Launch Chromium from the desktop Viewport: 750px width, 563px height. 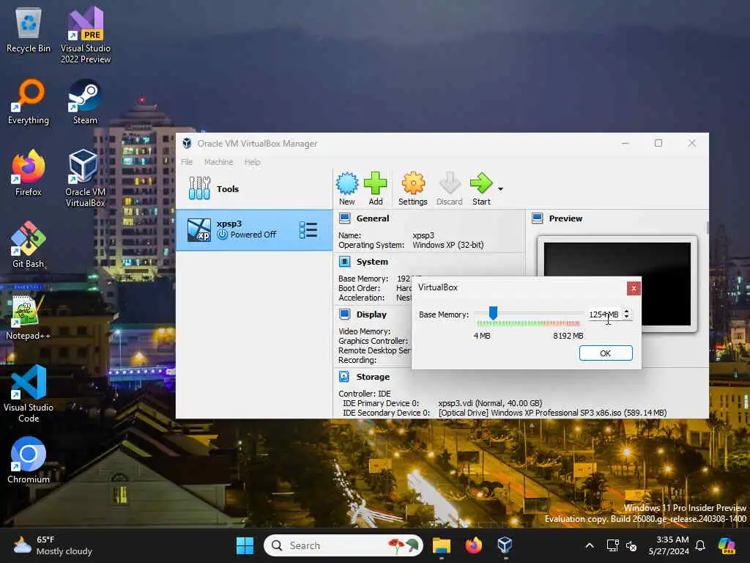(29, 460)
